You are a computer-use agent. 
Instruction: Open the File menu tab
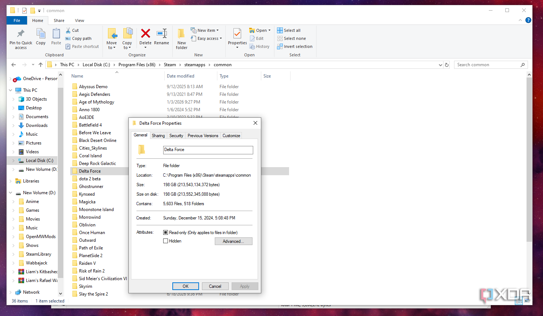click(x=17, y=20)
